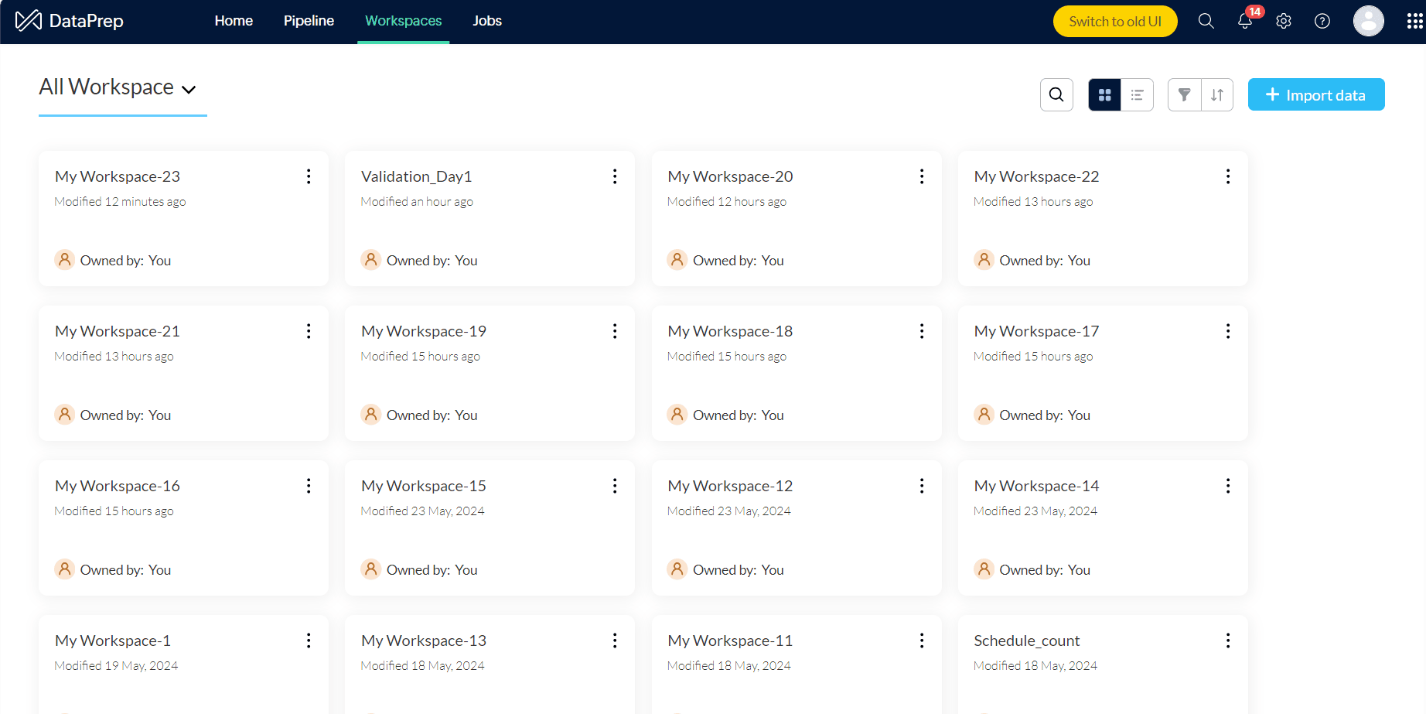Screen dimensions: 1426x714
Task: Open more options for My Workspace-14
Action: (1228, 486)
